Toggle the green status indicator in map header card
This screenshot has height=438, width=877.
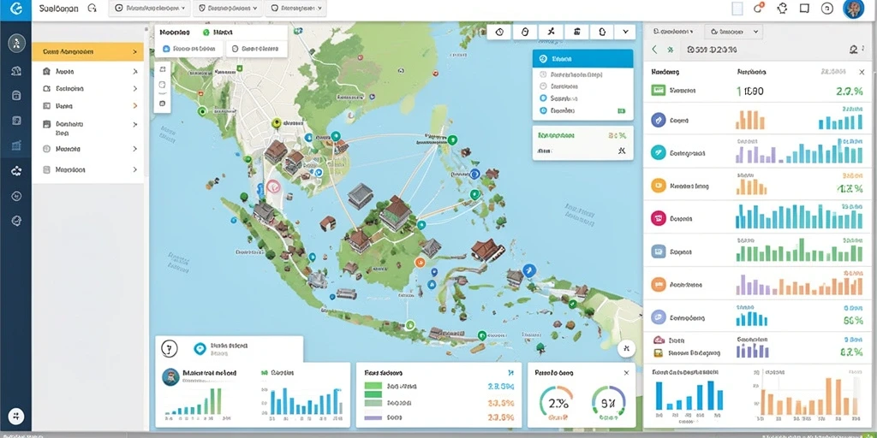(x=206, y=33)
